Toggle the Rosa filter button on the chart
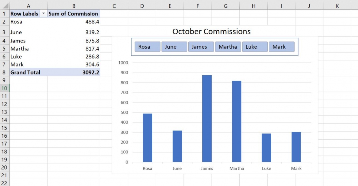Image resolution: width=358 pixels, height=186 pixels. [147, 46]
